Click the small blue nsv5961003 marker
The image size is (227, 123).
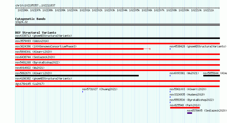(x=170, y=92)
